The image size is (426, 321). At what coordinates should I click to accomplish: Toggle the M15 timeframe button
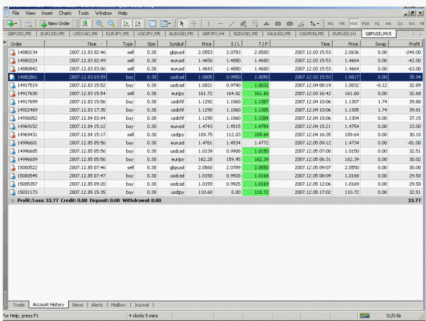coord(354,24)
